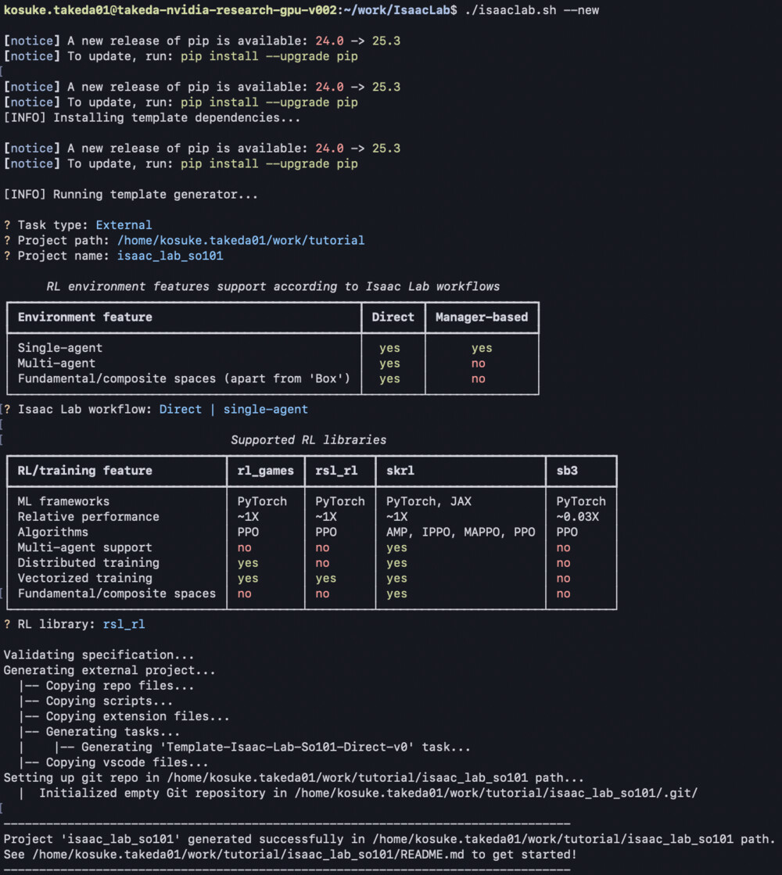Click the 'Manager-based' column header
The height and width of the screenshot is (875, 782).
point(481,317)
